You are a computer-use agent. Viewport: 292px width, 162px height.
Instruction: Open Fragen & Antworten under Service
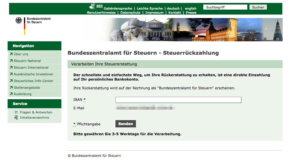point(36,112)
